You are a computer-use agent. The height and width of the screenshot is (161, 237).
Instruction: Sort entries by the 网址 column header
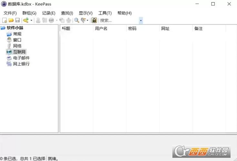pos(176,28)
